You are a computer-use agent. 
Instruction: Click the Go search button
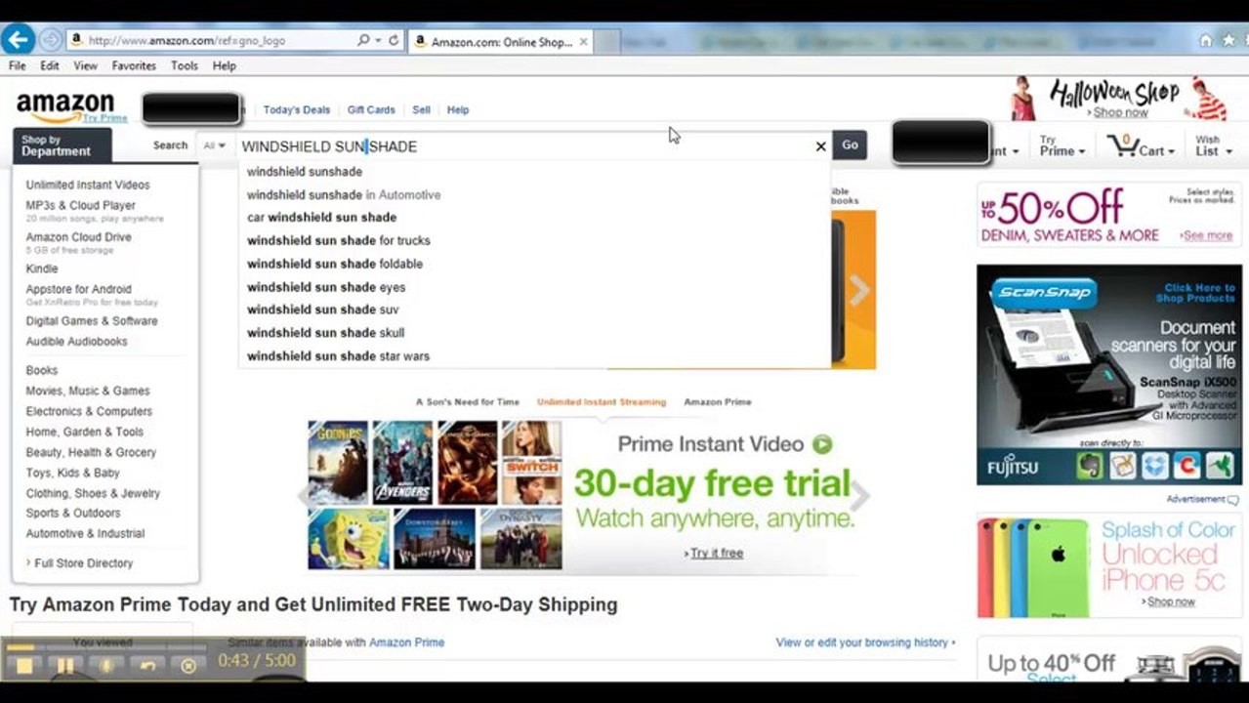pos(850,145)
